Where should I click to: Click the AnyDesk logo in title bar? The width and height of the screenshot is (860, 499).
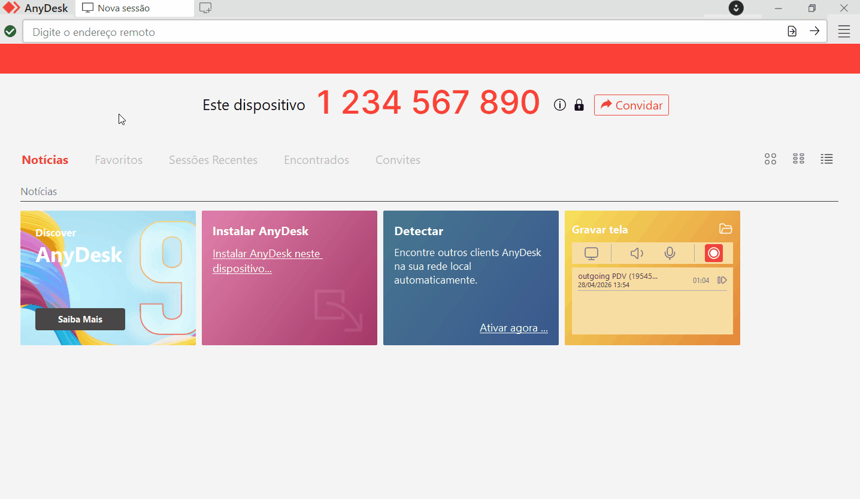(x=12, y=8)
